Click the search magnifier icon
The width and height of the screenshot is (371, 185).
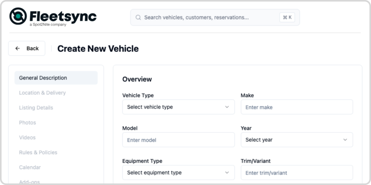pos(138,17)
